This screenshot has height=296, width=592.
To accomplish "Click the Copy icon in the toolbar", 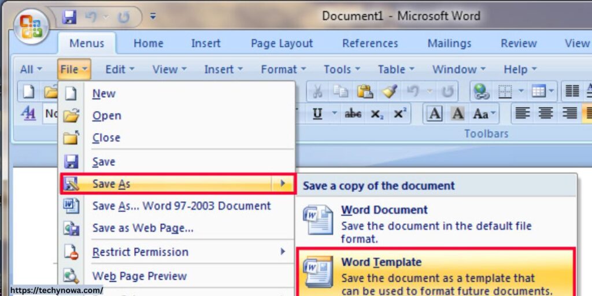I will click(341, 91).
